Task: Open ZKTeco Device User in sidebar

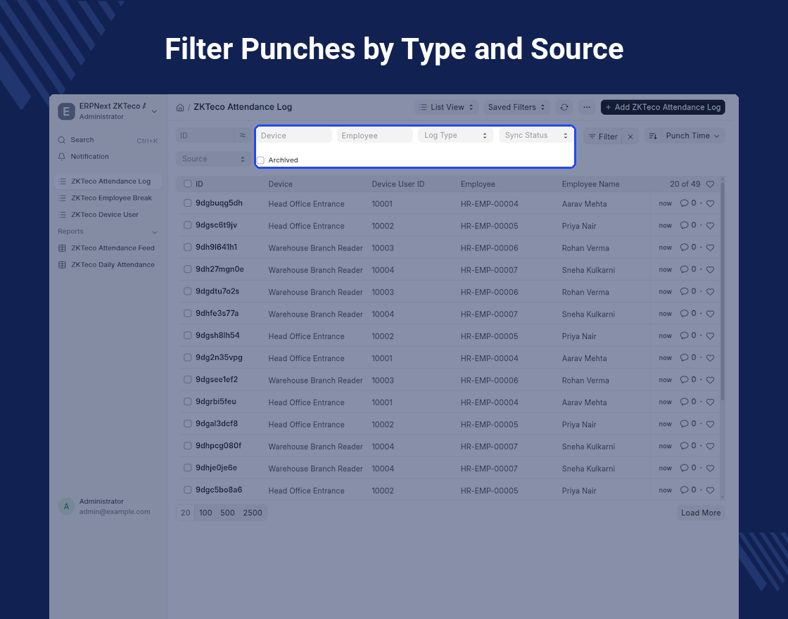Action: click(x=108, y=215)
